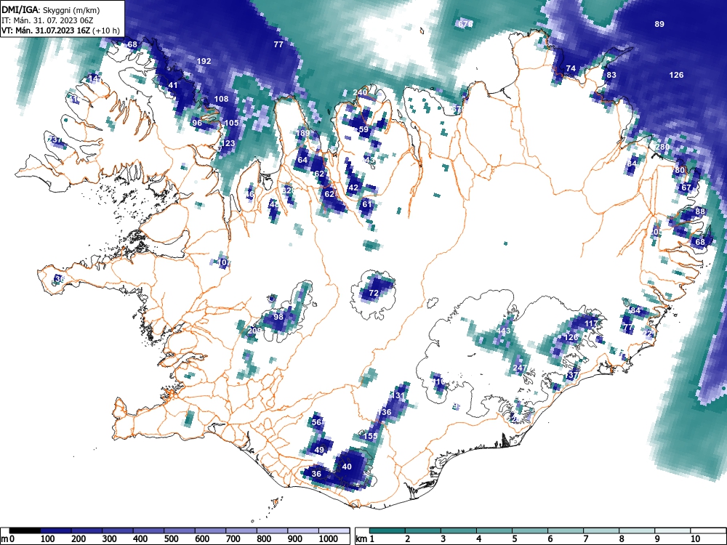This screenshot has width=727, height=545.
Task: Click the '123' visibility value
Action: tap(228, 143)
